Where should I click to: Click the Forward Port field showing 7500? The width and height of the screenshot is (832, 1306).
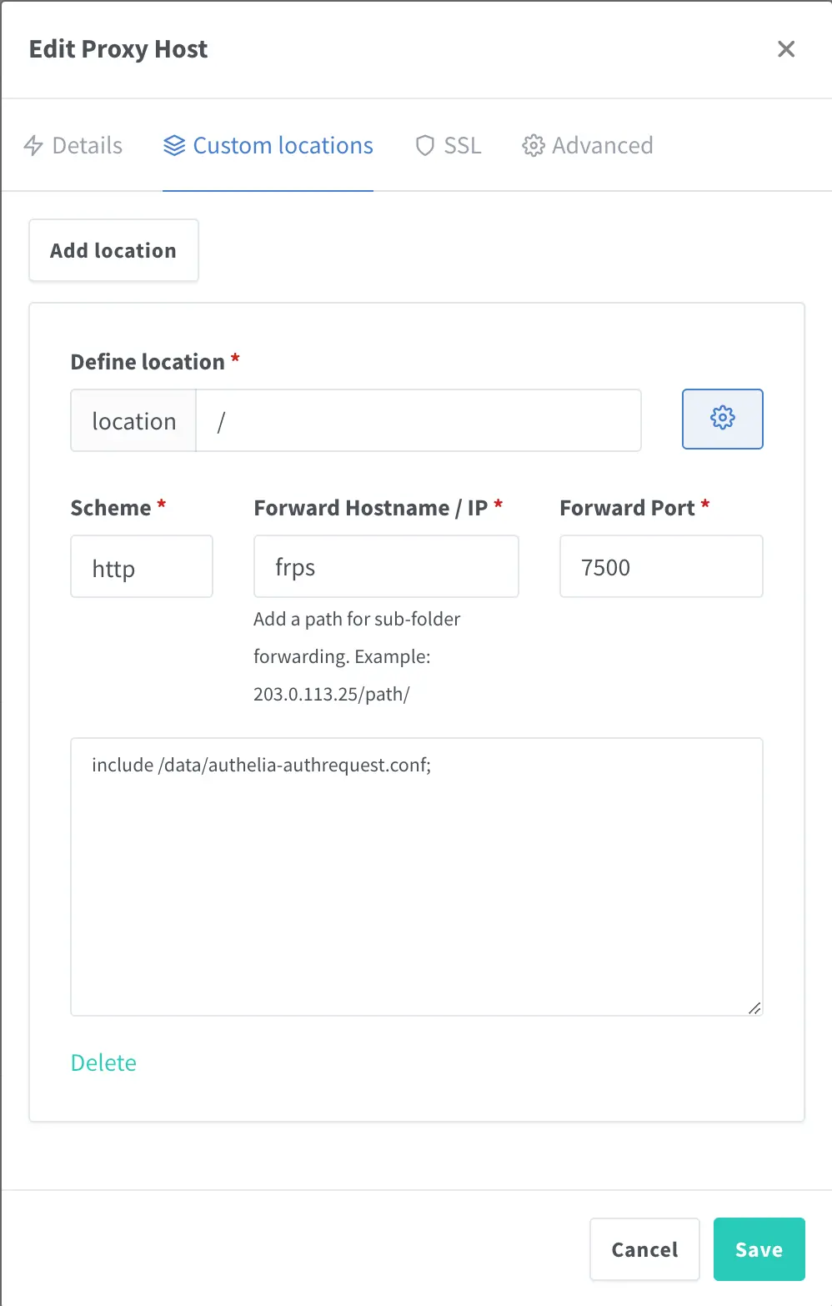point(661,567)
